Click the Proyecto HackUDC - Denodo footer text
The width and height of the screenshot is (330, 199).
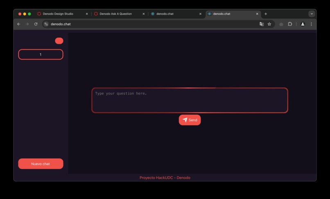[165, 178]
